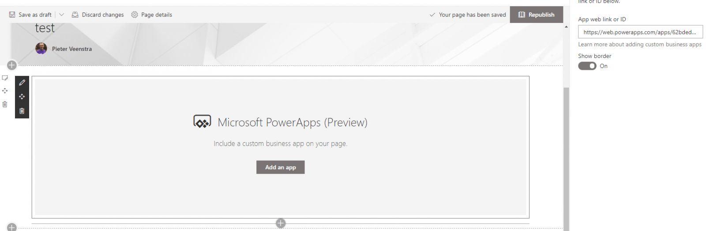Edit web part using the pencil icon
This screenshot has height=231, width=706.
click(x=22, y=83)
